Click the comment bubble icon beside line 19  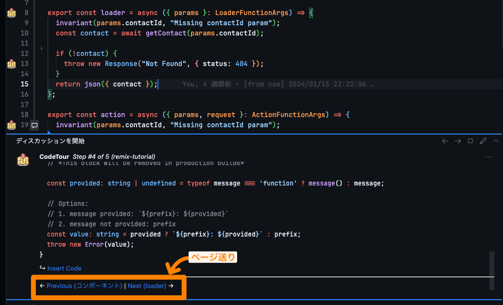pos(35,125)
